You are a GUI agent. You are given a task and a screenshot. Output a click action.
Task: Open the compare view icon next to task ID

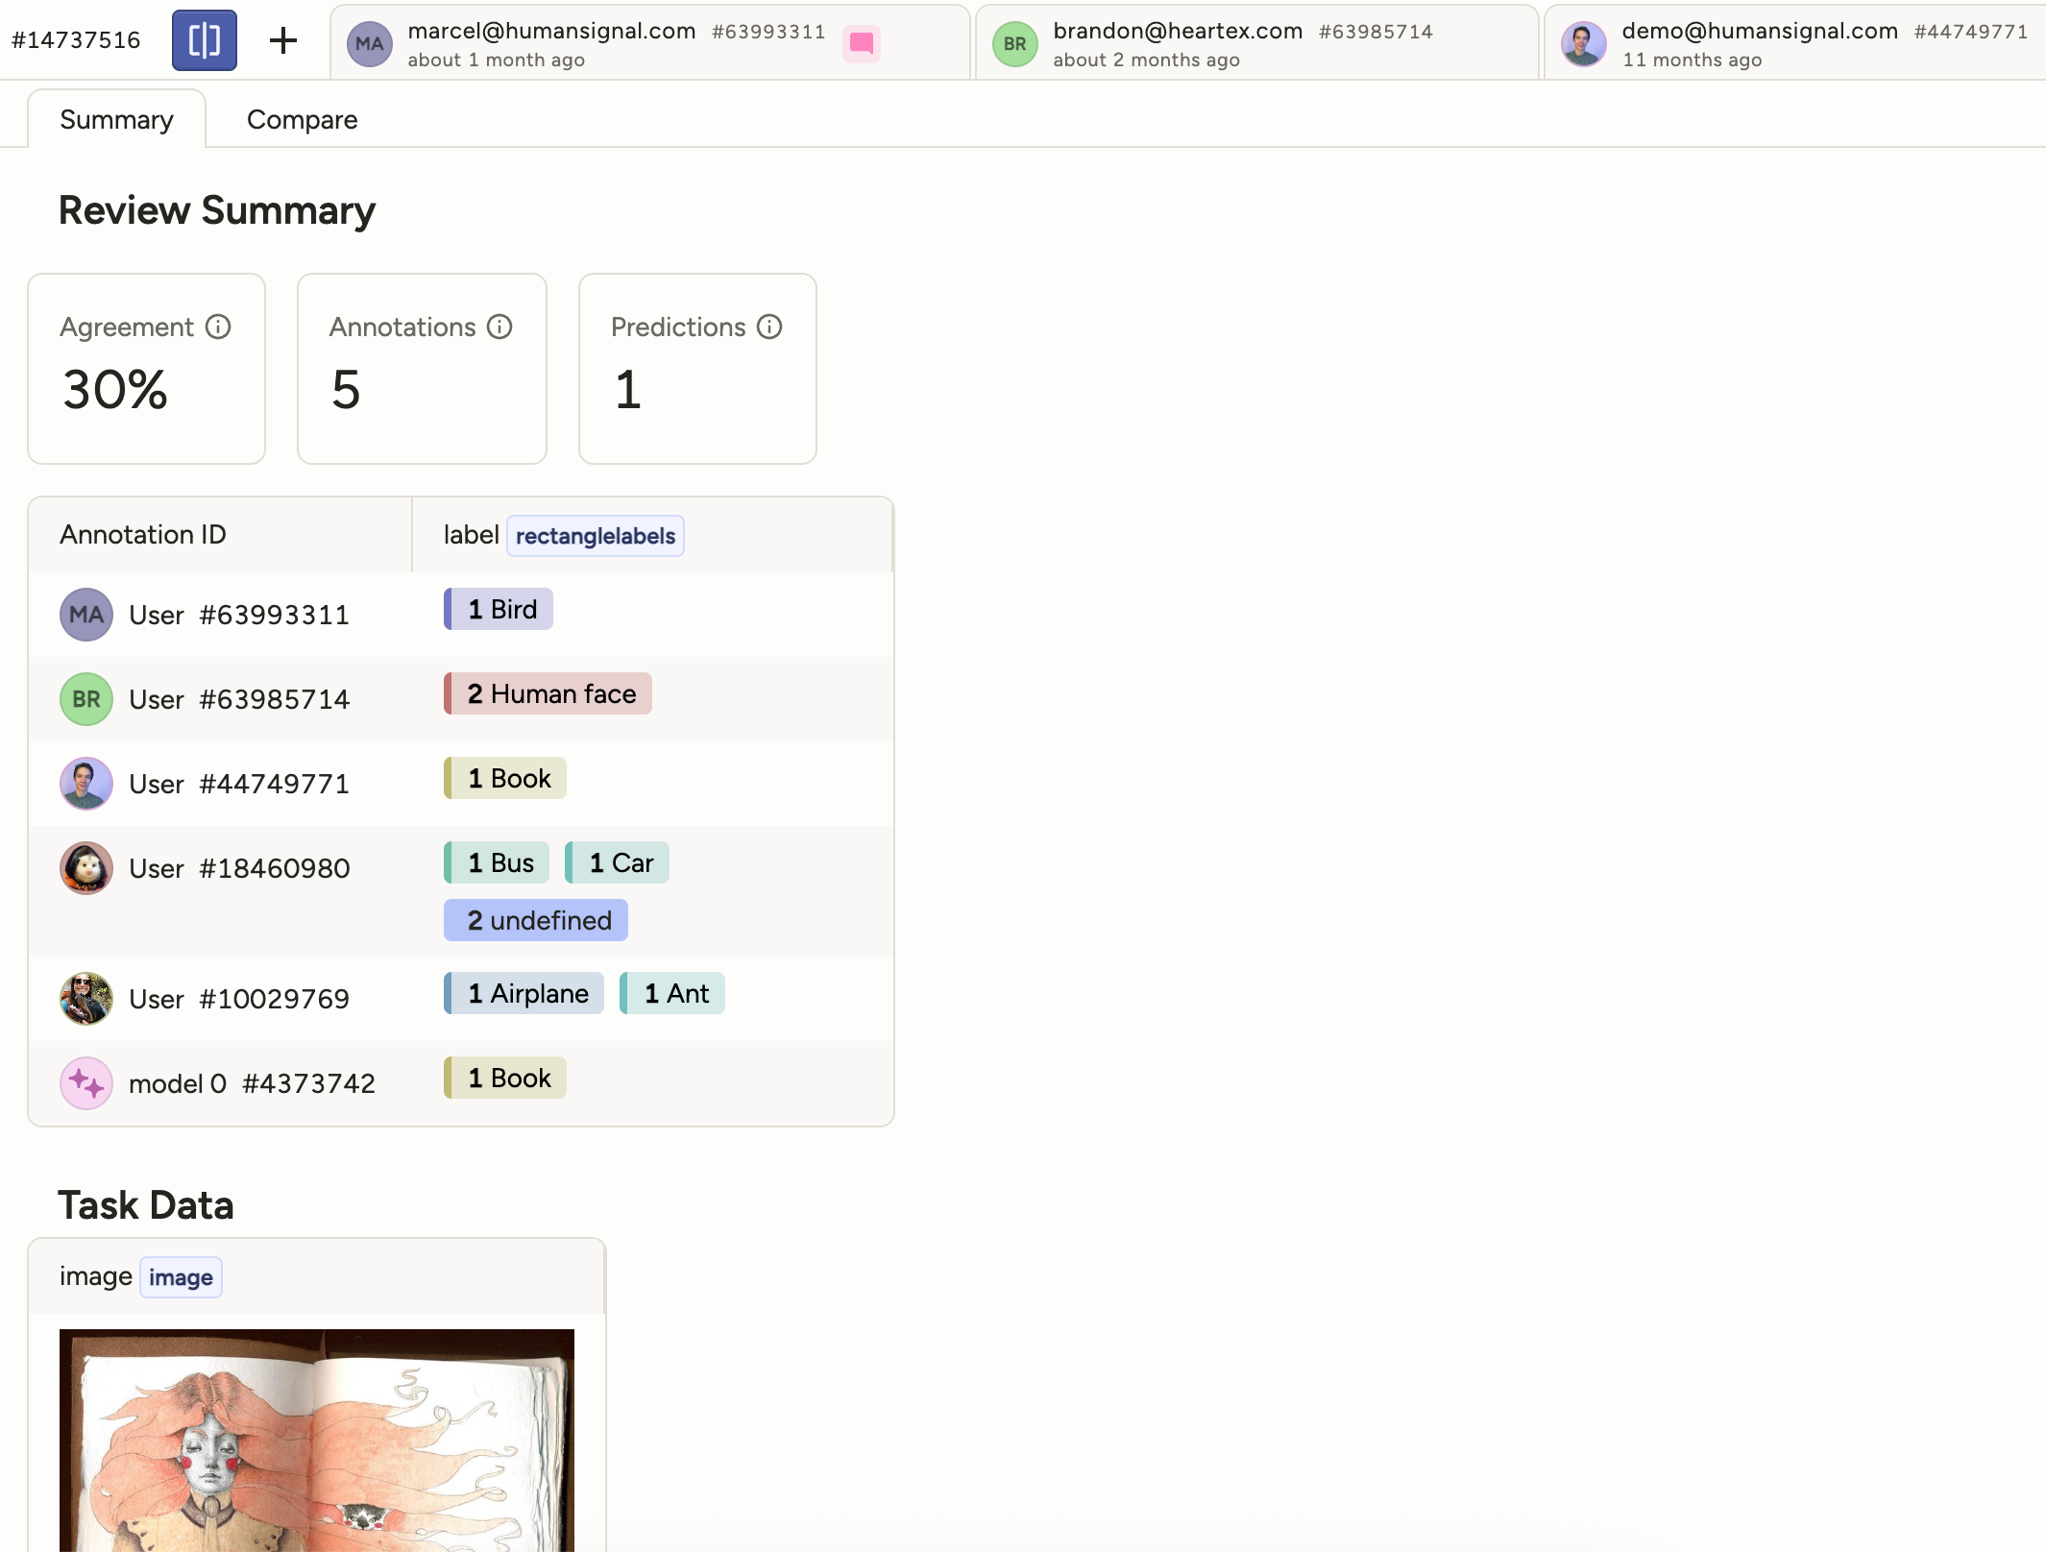(x=204, y=40)
